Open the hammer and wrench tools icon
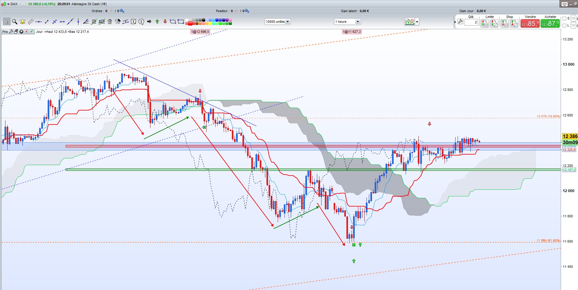The image size is (578, 290). 118,22
